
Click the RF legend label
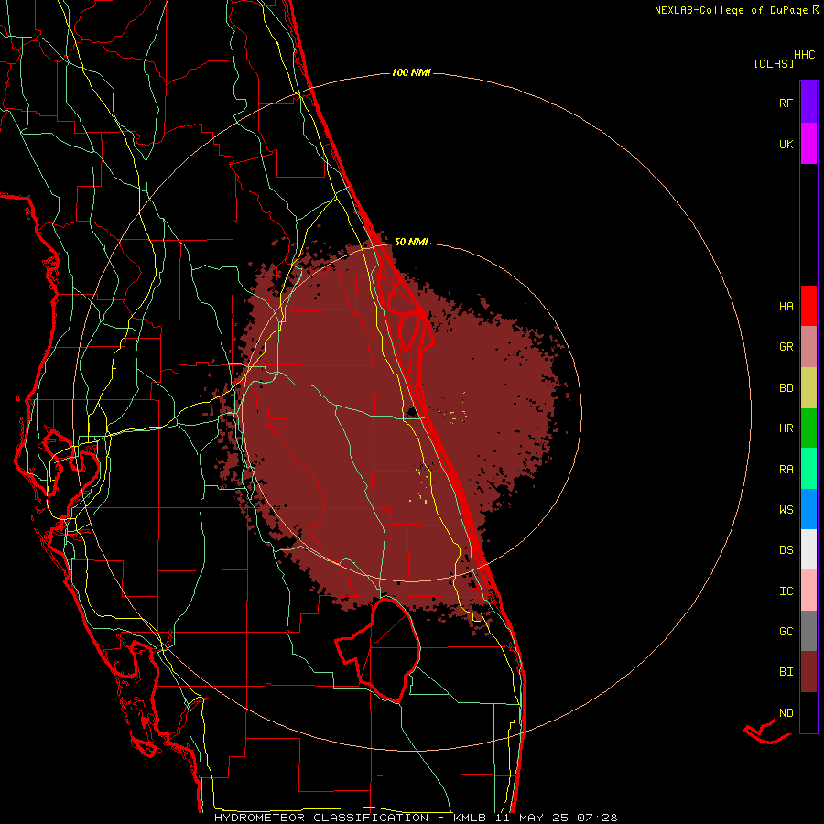coord(786,103)
